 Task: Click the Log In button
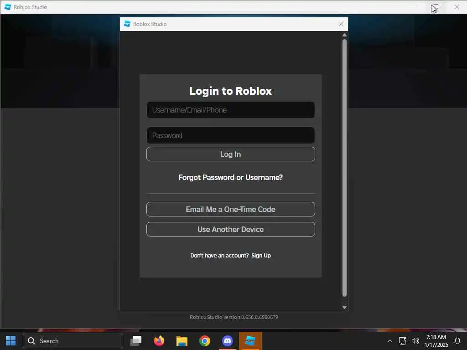coord(230,154)
